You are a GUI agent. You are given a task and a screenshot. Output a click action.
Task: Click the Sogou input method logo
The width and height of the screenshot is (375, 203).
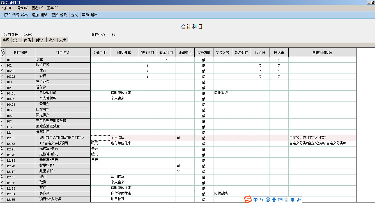pos(248,199)
